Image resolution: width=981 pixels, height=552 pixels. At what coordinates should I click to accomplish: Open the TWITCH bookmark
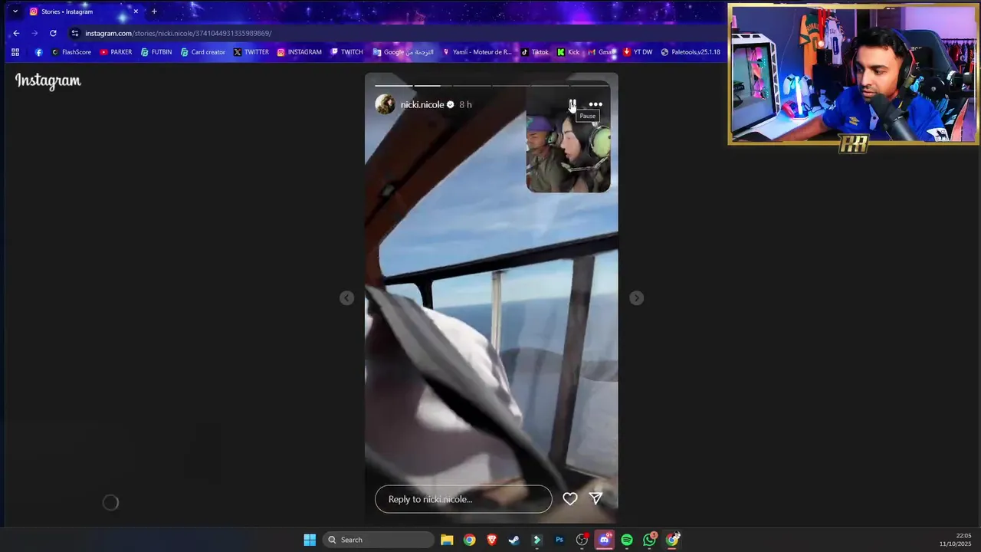tap(346, 52)
